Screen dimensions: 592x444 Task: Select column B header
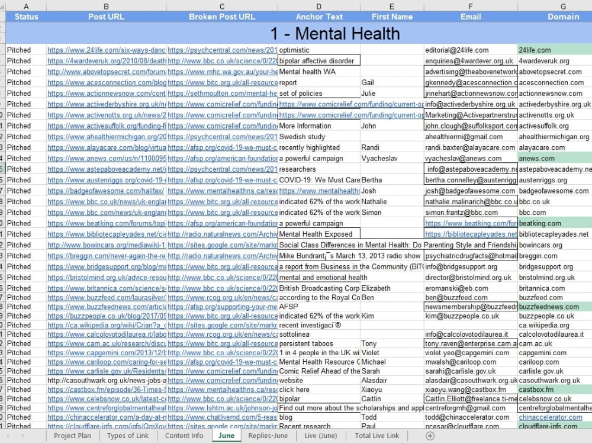(x=106, y=6)
